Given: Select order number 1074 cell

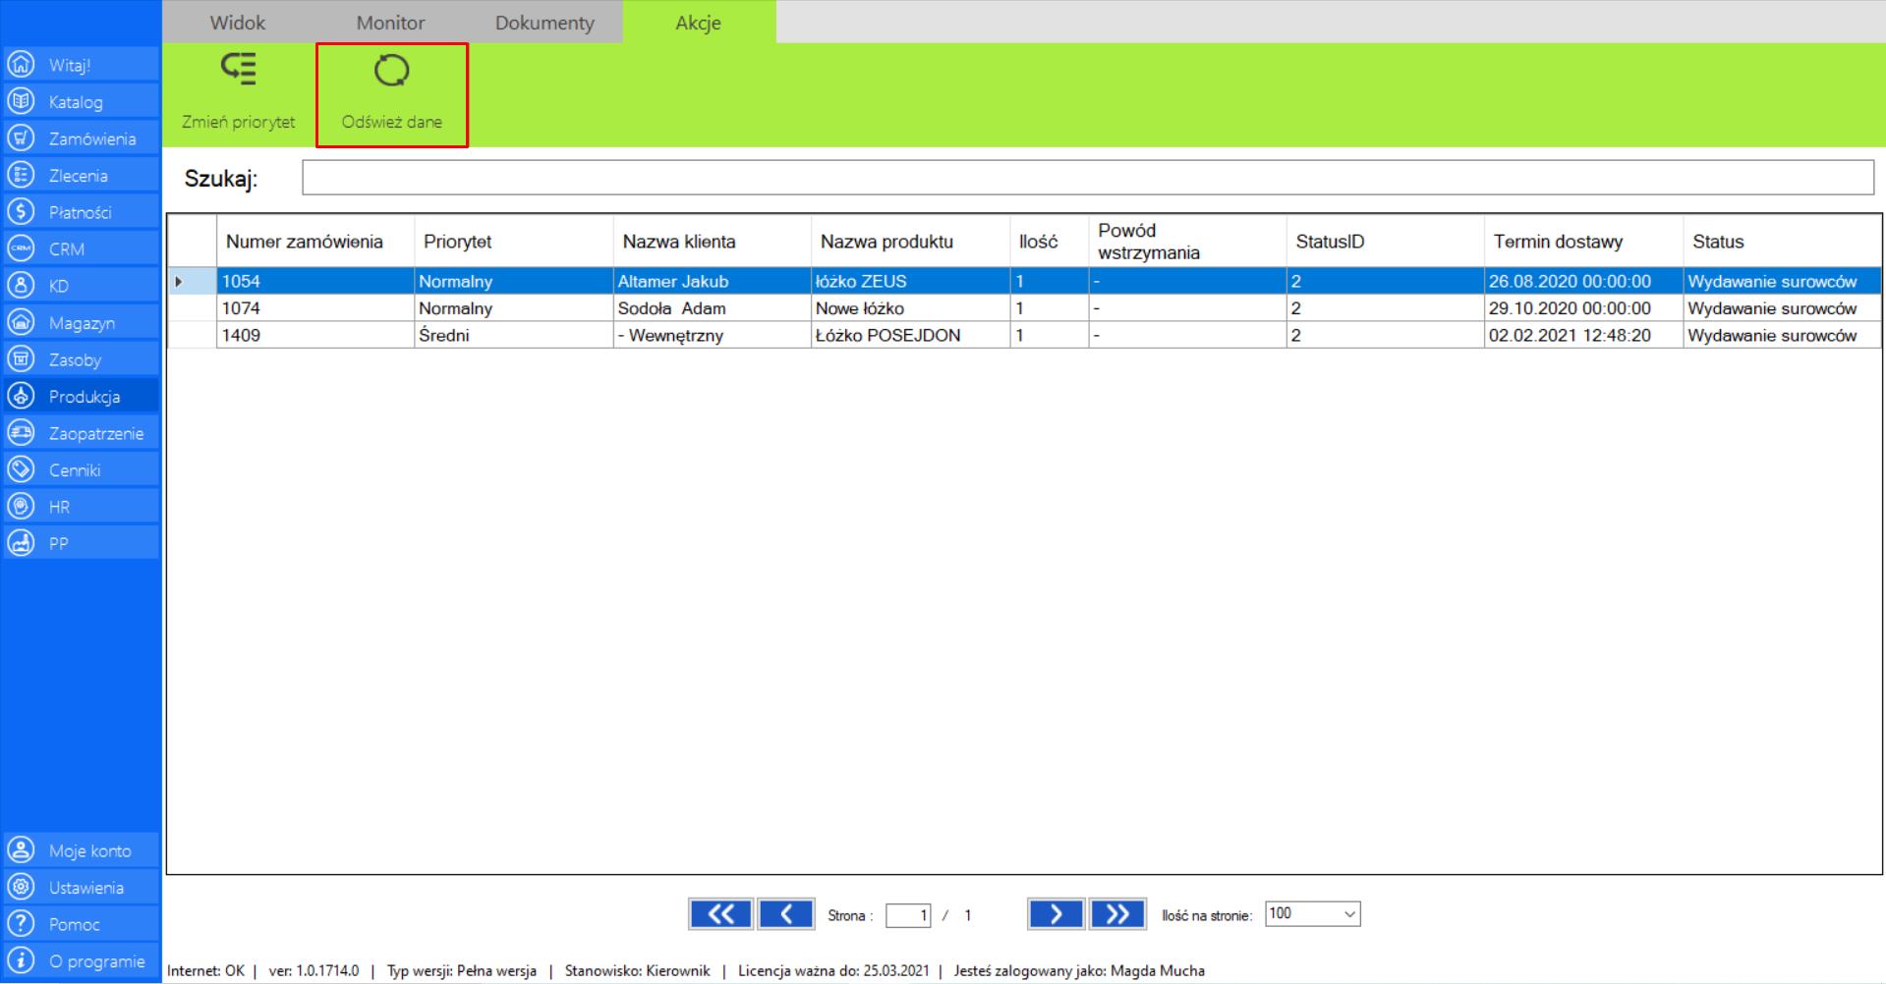Looking at the screenshot, I should click(x=315, y=308).
